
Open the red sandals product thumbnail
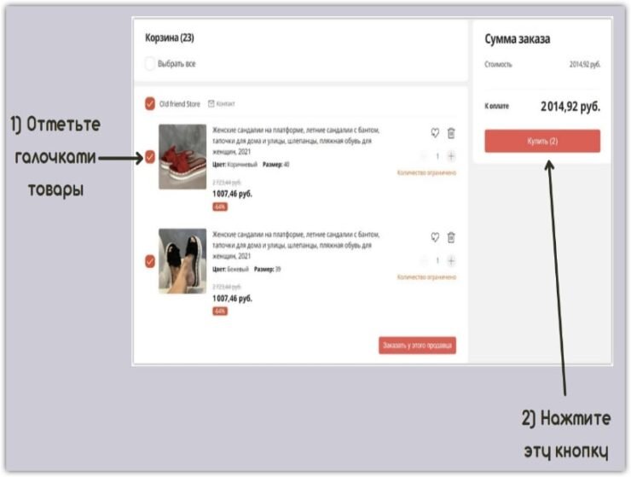click(182, 157)
